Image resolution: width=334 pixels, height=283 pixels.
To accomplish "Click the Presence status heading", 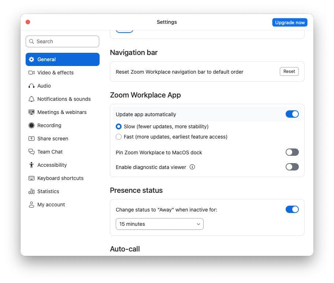I will (x=136, y=190).
